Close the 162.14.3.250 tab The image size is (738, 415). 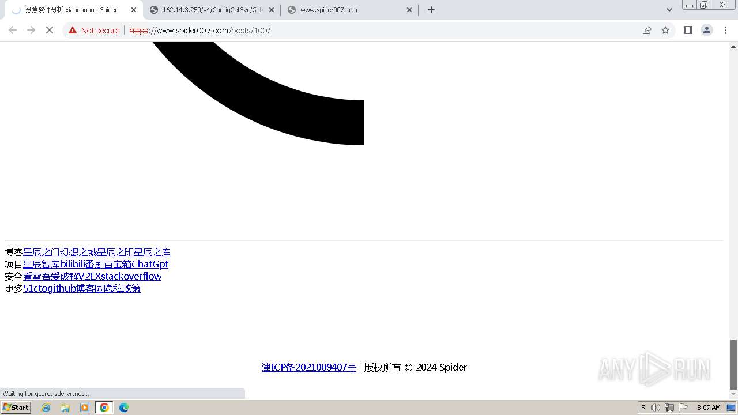click(x=272, y=10)
